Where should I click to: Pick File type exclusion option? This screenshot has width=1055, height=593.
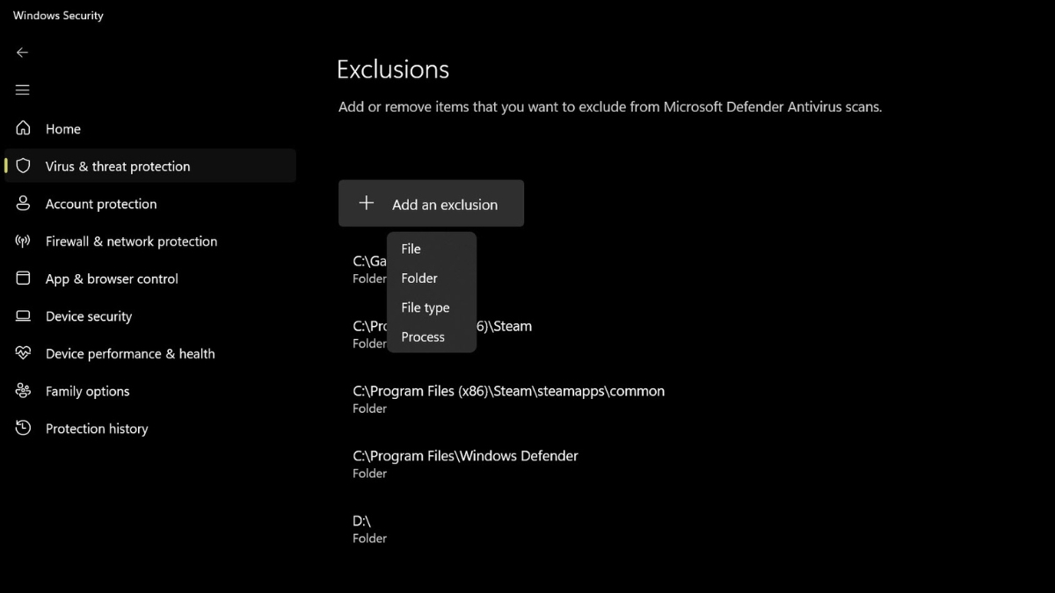tap(426, 307)
